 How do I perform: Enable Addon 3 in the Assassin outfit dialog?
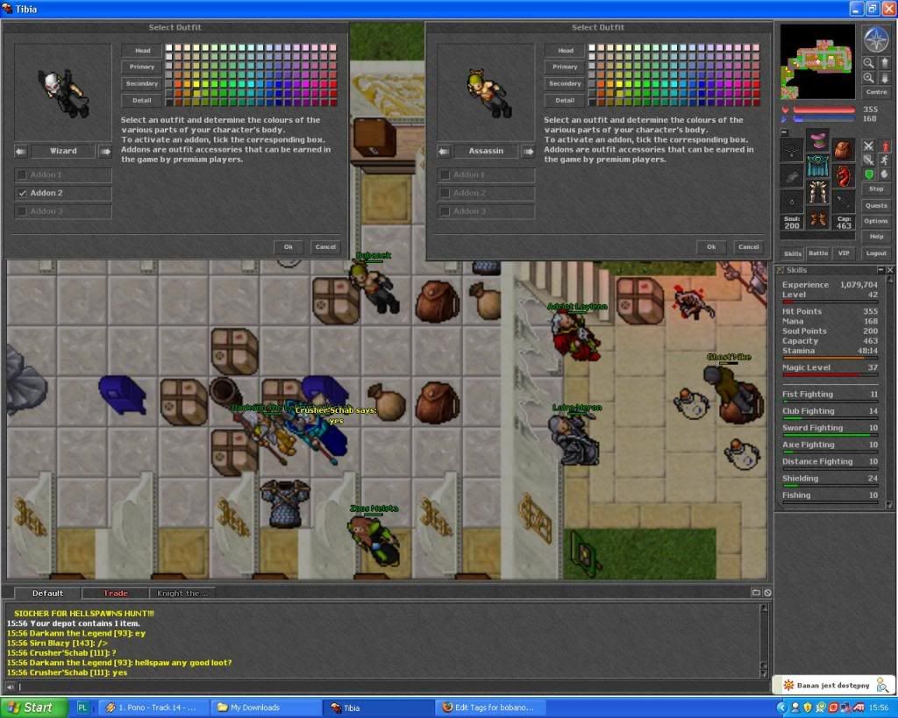point(445,211)
